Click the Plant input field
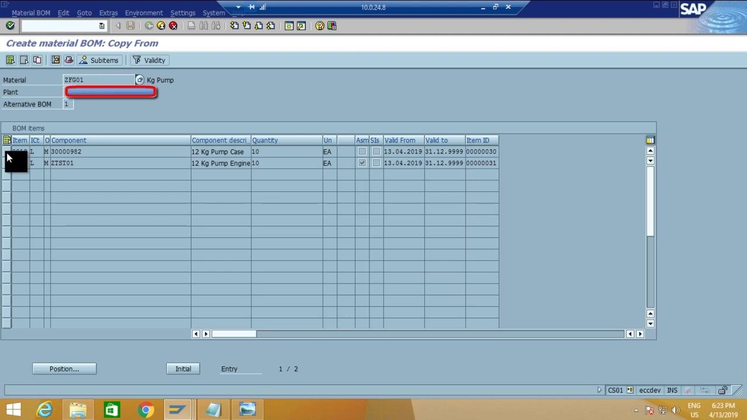 (111, 92)
